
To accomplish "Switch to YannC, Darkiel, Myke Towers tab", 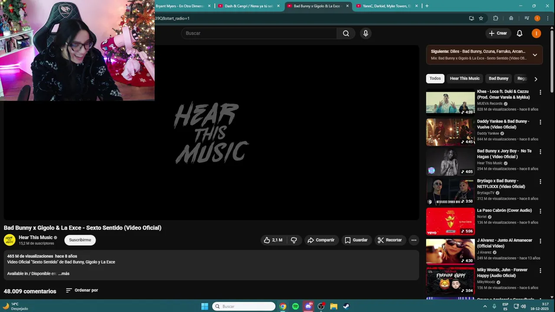I will click(x=387, y=6).
